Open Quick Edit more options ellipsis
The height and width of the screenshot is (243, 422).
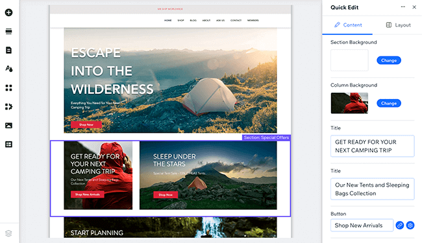(x=403, y=7)
